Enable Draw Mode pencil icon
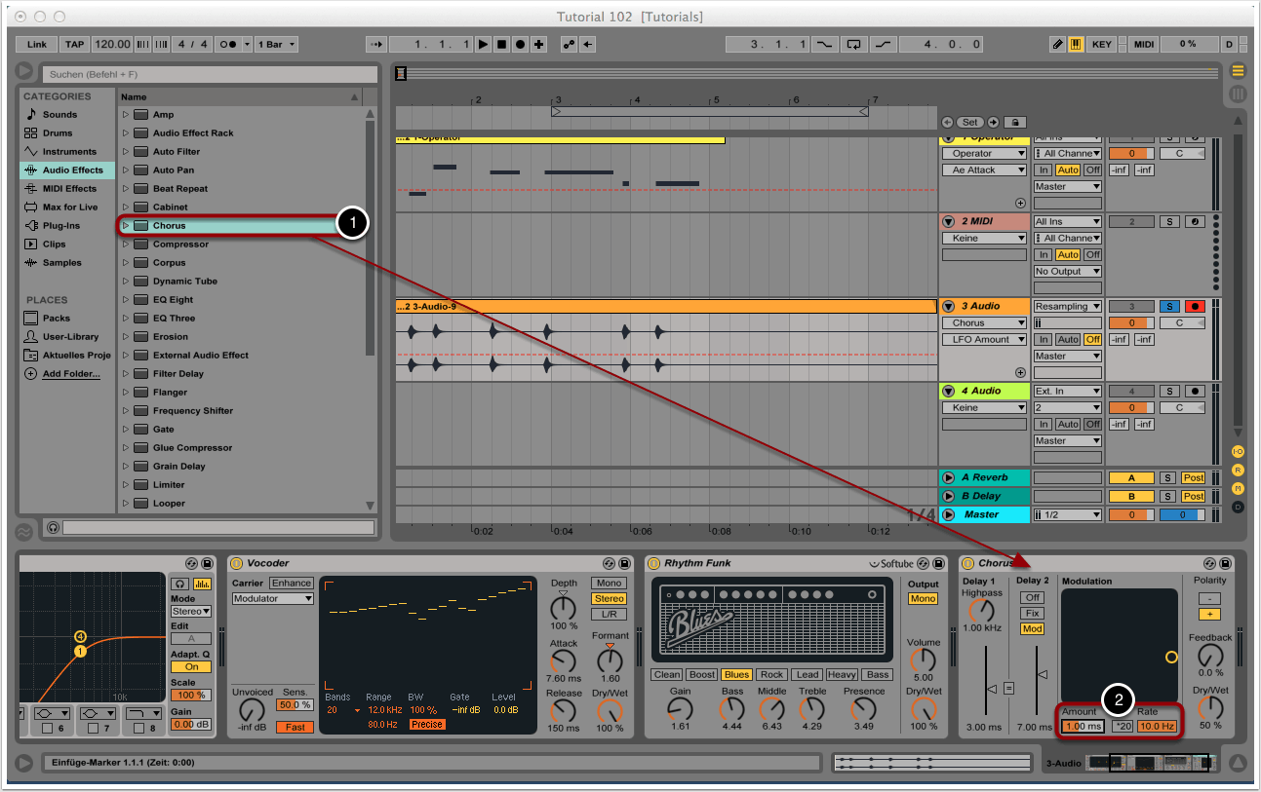The image size is (1261, 792). pos(1058,45)
